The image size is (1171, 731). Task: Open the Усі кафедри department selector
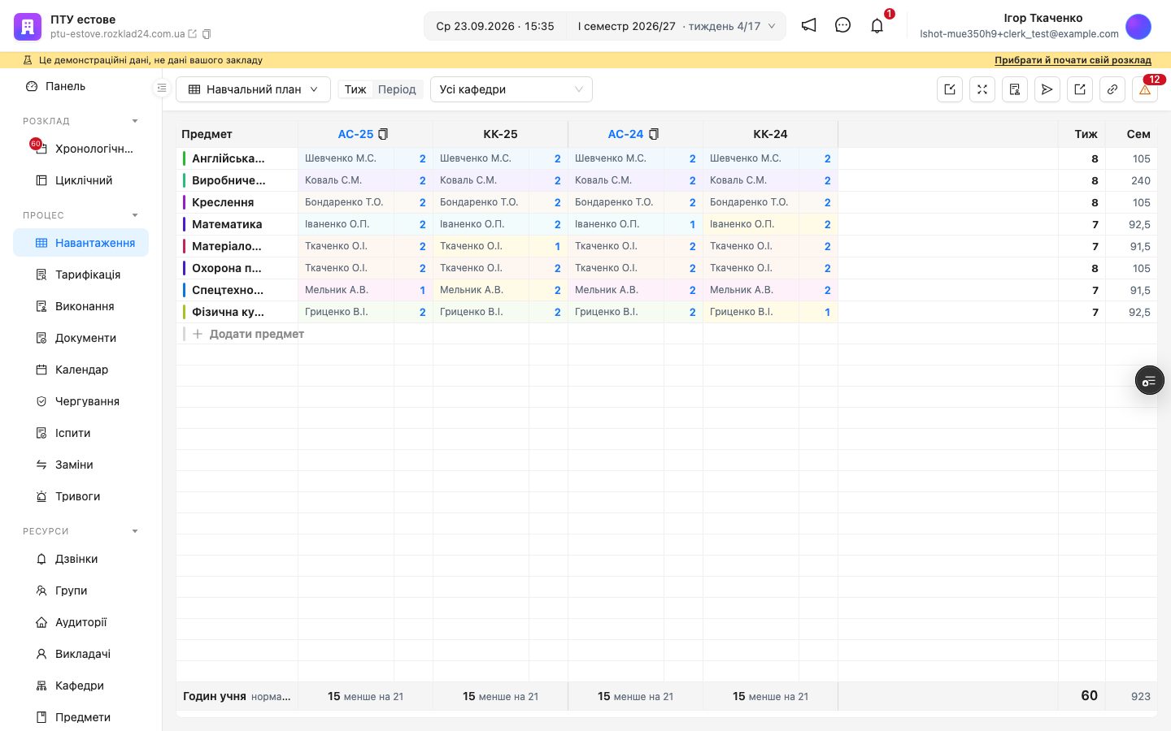click(511, 89)
